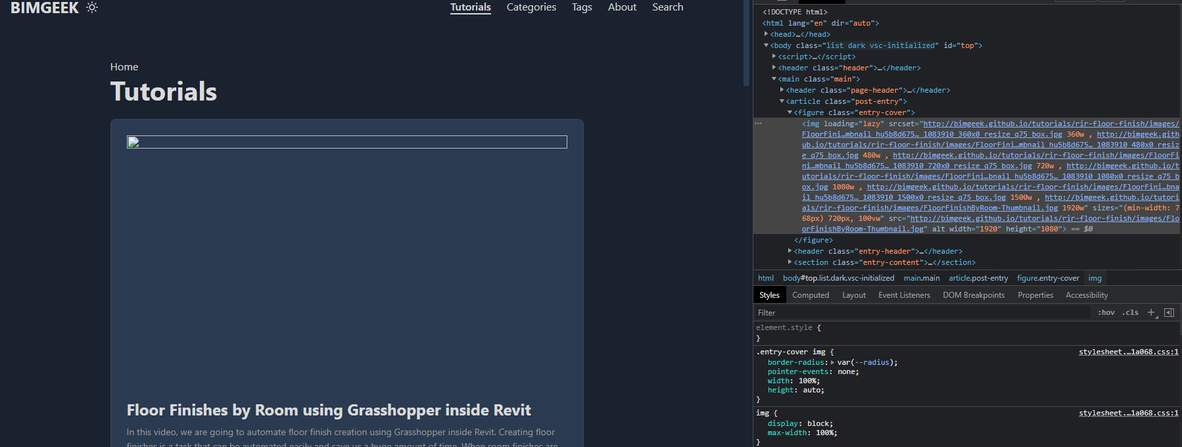Open the BIMGEEK home logo link
This screenshot has width=1182, height=447.
pyautogui.click(x=44, y=8)
